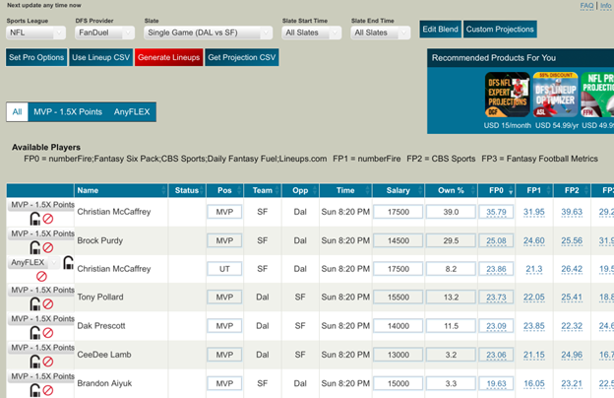Open NFL Projections FFM product thumbnail

point(597,95)
